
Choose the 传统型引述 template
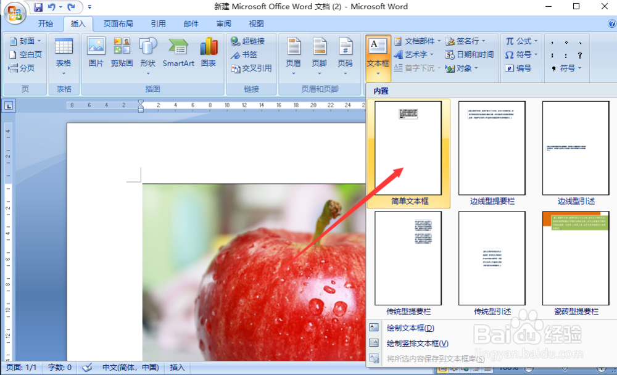tap(492, 263)
